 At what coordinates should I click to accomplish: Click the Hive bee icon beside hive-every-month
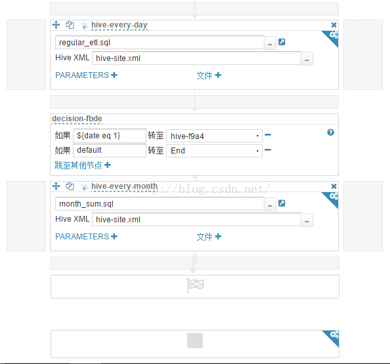(x=84, y=187)
